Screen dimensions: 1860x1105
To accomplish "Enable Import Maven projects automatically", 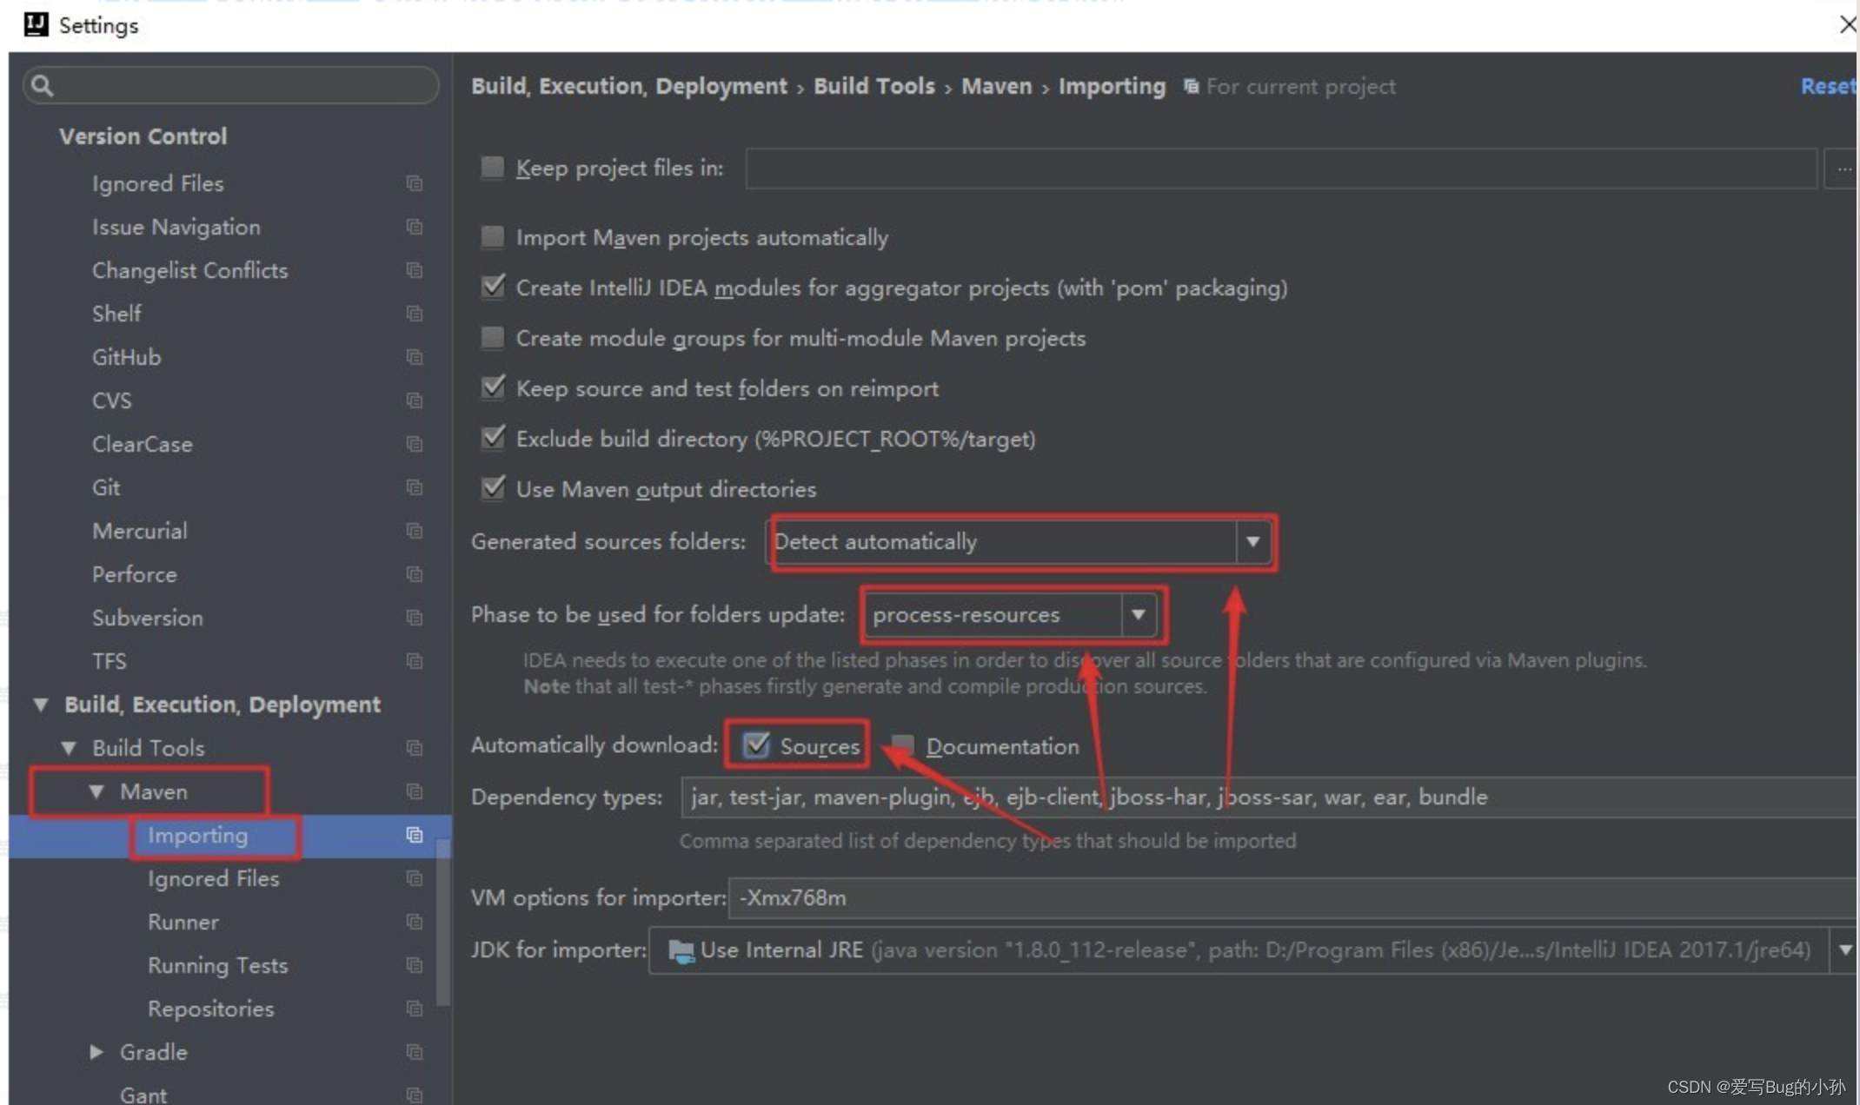I will point(493,236).
